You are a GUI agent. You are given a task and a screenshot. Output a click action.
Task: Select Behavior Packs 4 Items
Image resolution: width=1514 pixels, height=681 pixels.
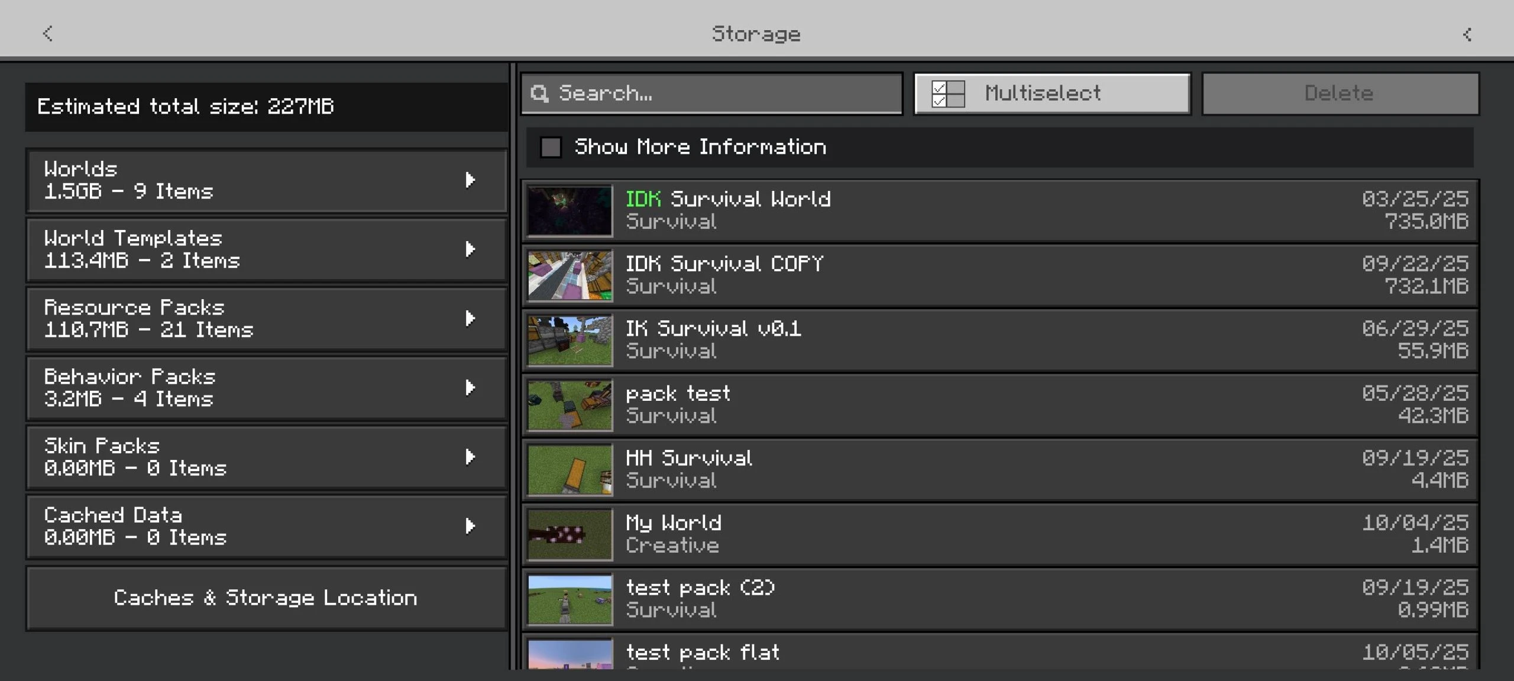[267, 388]
